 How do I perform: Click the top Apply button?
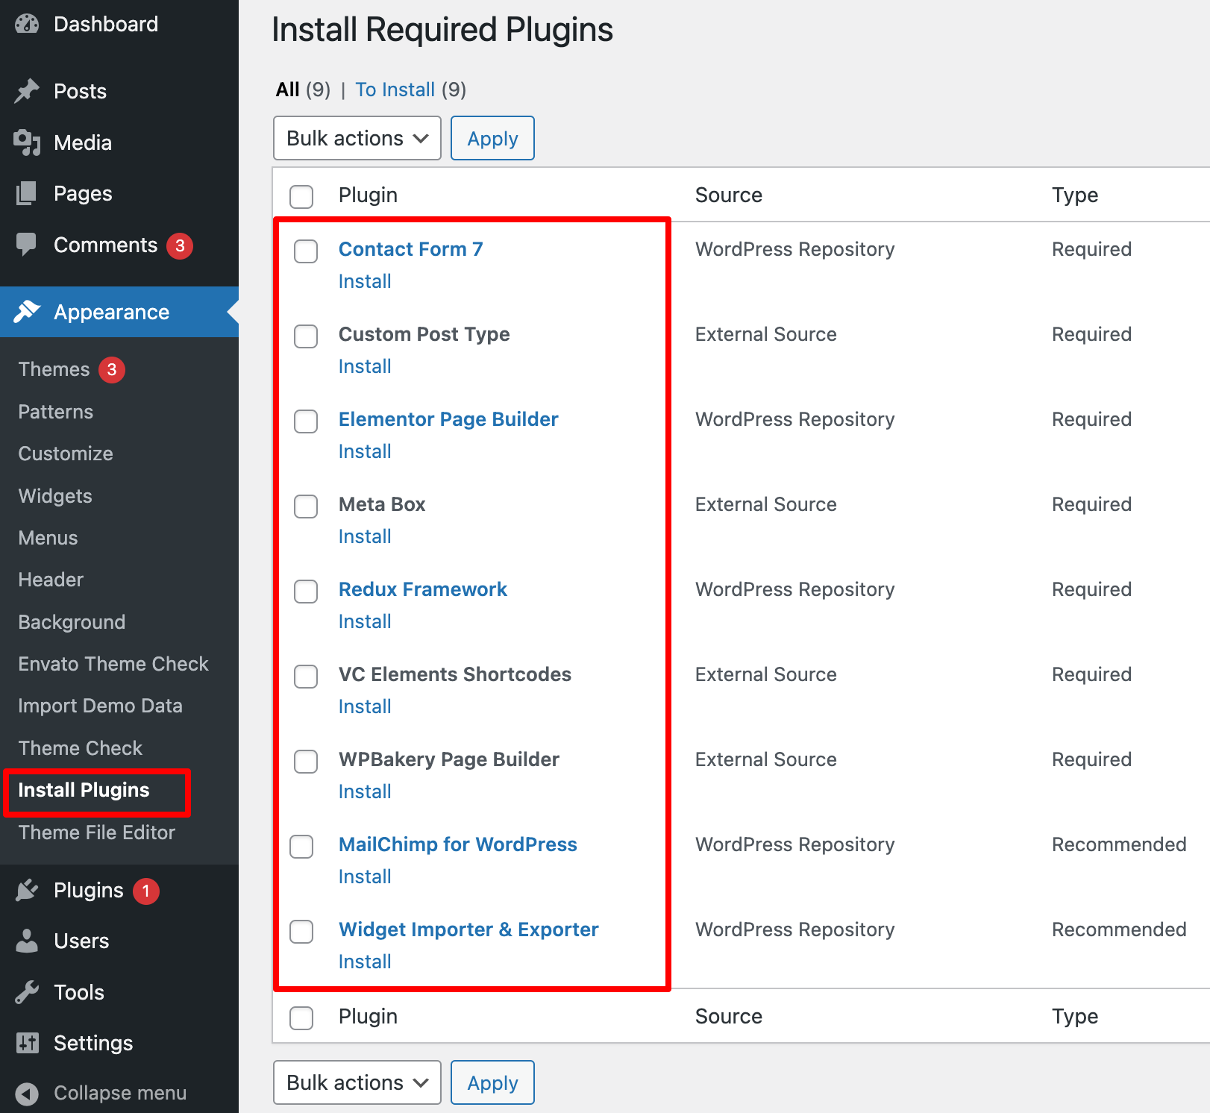pos(492,138)
